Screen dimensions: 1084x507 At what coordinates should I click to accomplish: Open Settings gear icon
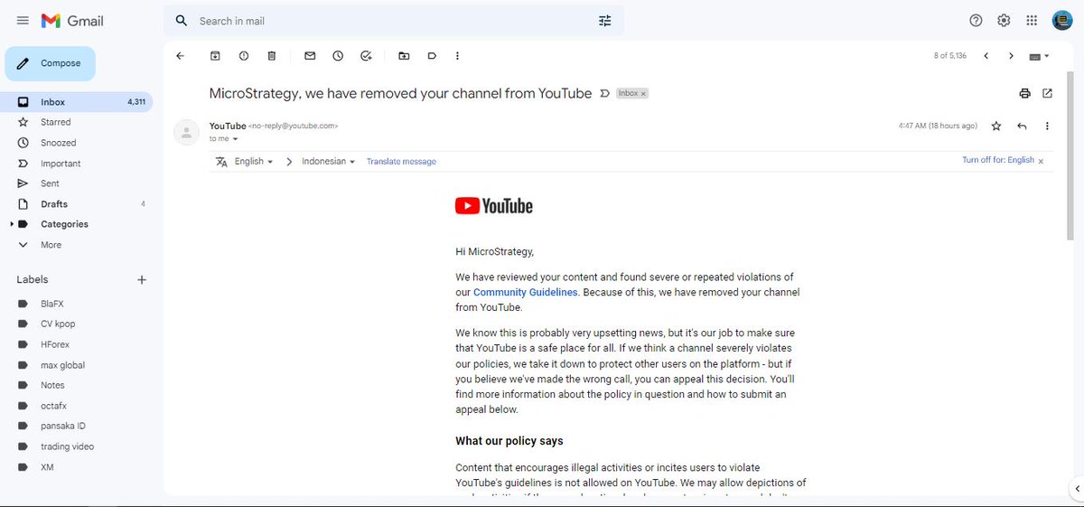click(1004, 20)
